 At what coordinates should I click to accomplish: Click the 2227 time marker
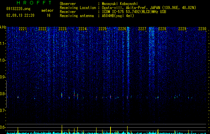[x=142, y=29]
